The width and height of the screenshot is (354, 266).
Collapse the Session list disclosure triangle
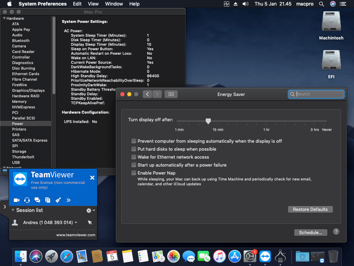coord(13,210)
